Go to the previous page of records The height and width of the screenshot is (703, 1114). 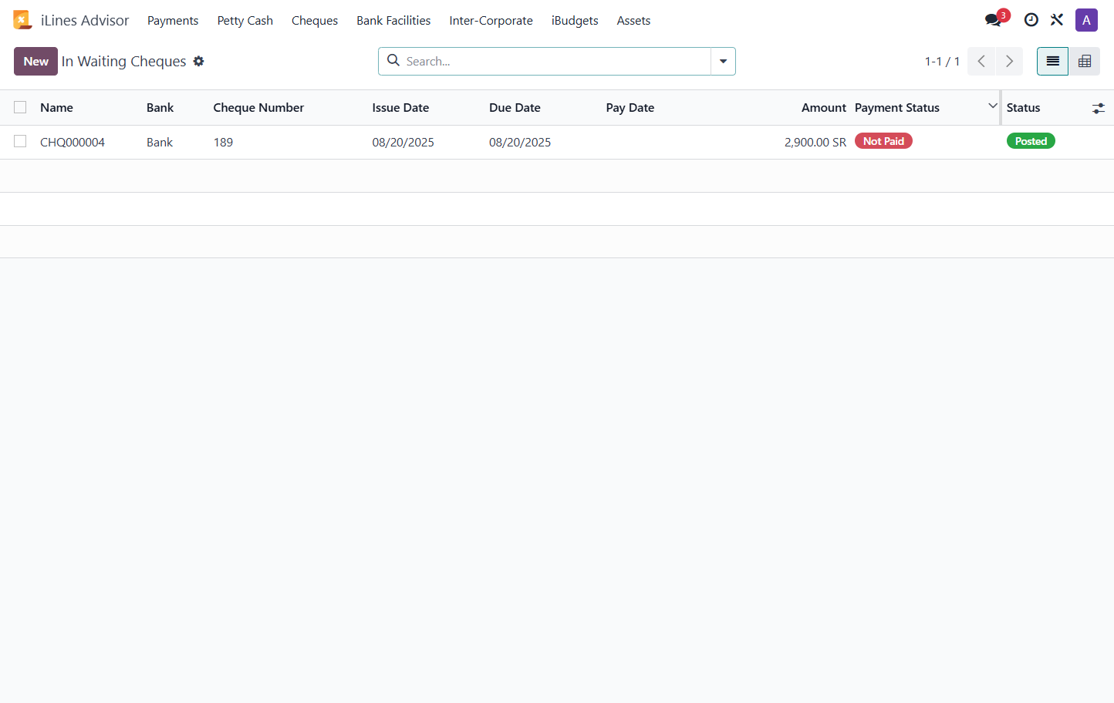981,61
